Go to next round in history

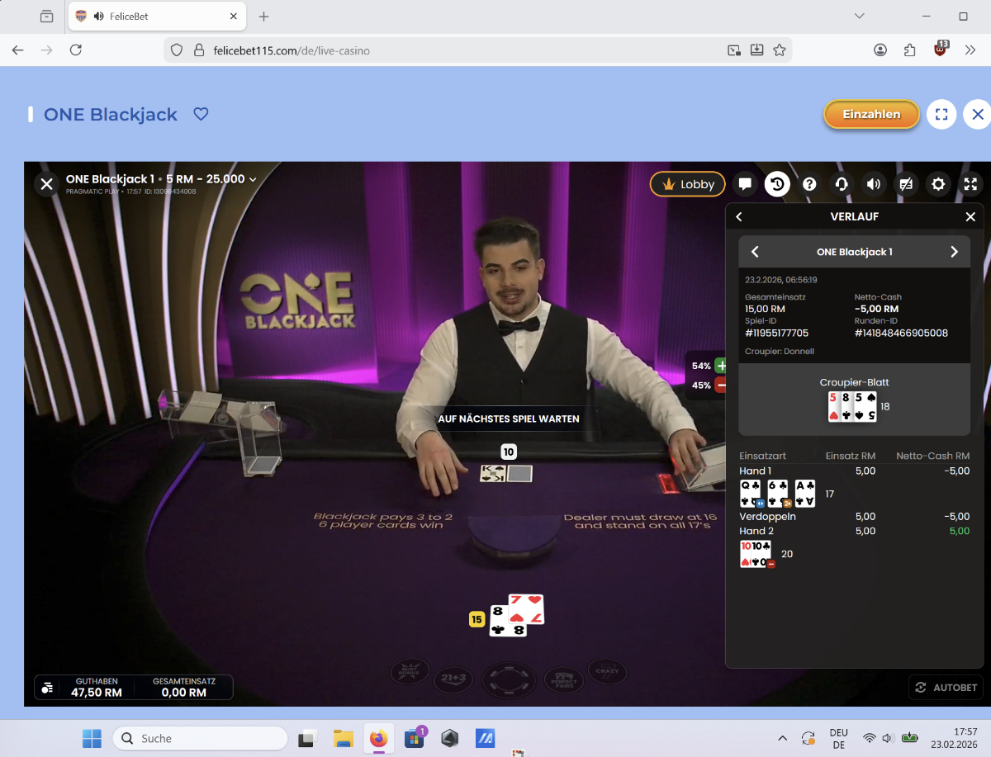[954, 252]
